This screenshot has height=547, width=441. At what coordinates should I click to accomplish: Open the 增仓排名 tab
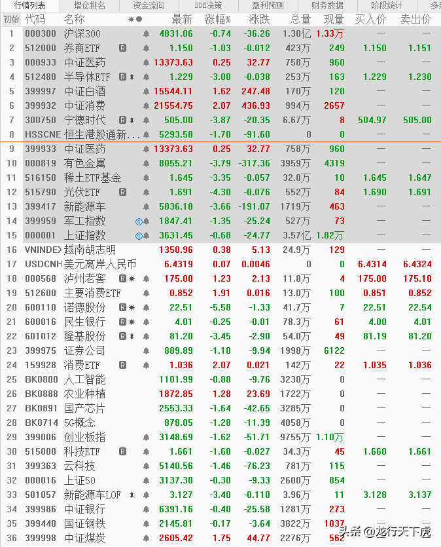90,5
